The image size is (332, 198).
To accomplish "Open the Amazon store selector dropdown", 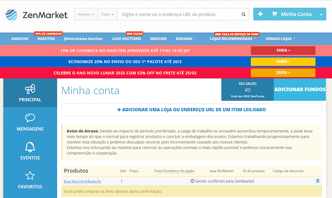I will click(x=86, y=14).
